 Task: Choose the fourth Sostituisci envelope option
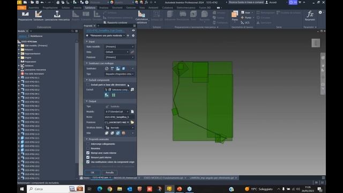pyautogui.click(x=124, y=69)
